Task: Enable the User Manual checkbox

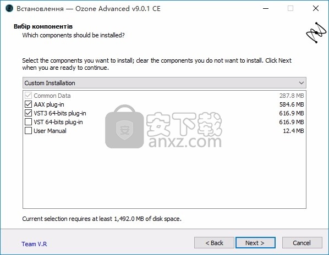Action: (x=28, y=131)
